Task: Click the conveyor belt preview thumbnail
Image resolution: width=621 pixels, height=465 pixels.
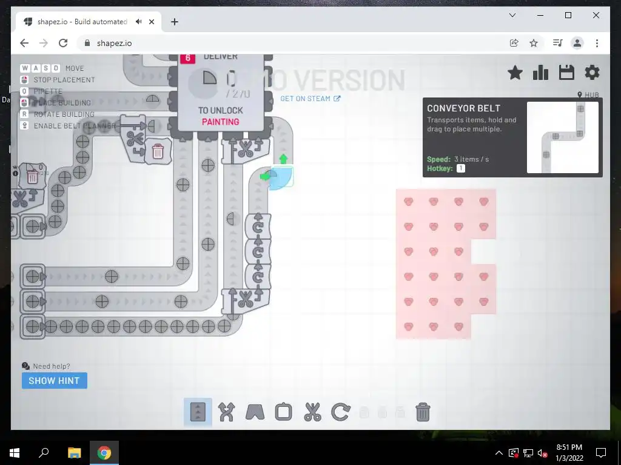Action: (x=562, y=137)
